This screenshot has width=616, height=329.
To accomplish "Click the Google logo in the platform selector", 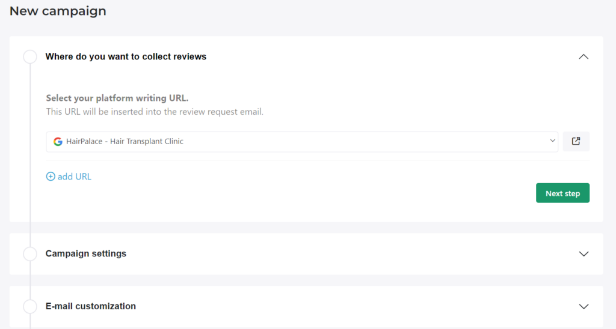I will [x=58, y=142].
